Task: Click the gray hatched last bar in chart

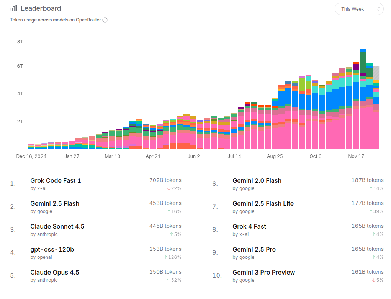Action: click(x=376, y=73)
